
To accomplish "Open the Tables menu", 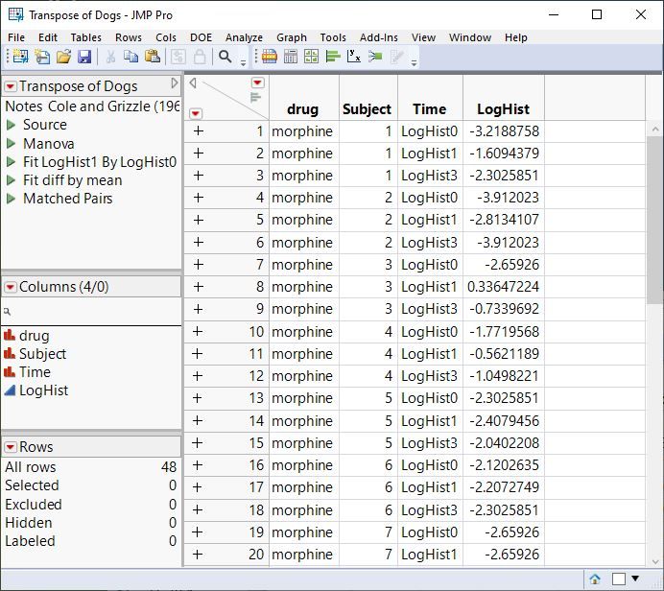I will [x=86, y=37].
